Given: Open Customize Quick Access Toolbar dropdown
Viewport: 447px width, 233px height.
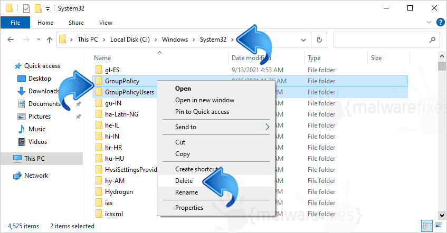Looking at the screenshot, I should [47, 9].
